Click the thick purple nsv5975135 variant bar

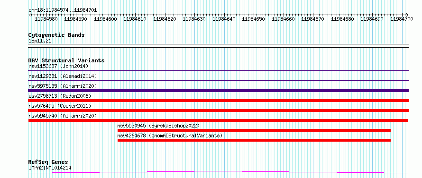pyautogui.click(x=218, y=91)
